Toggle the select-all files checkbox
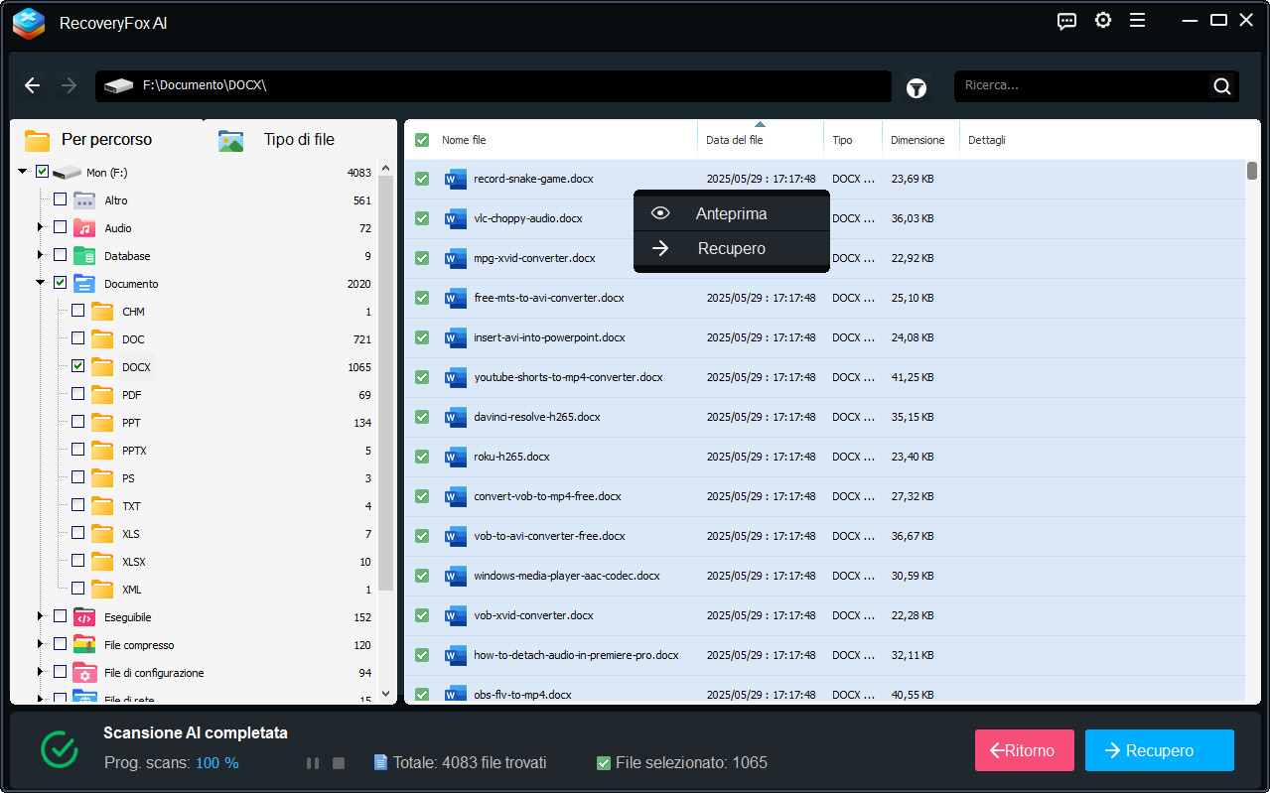Viewport: 1270px width, 793px height. 422,140
